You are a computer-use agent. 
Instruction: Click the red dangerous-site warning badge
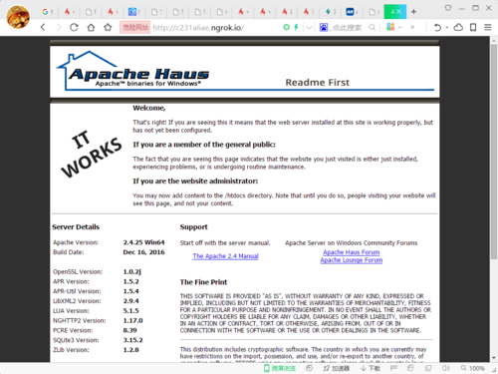(x=134, y=27)
